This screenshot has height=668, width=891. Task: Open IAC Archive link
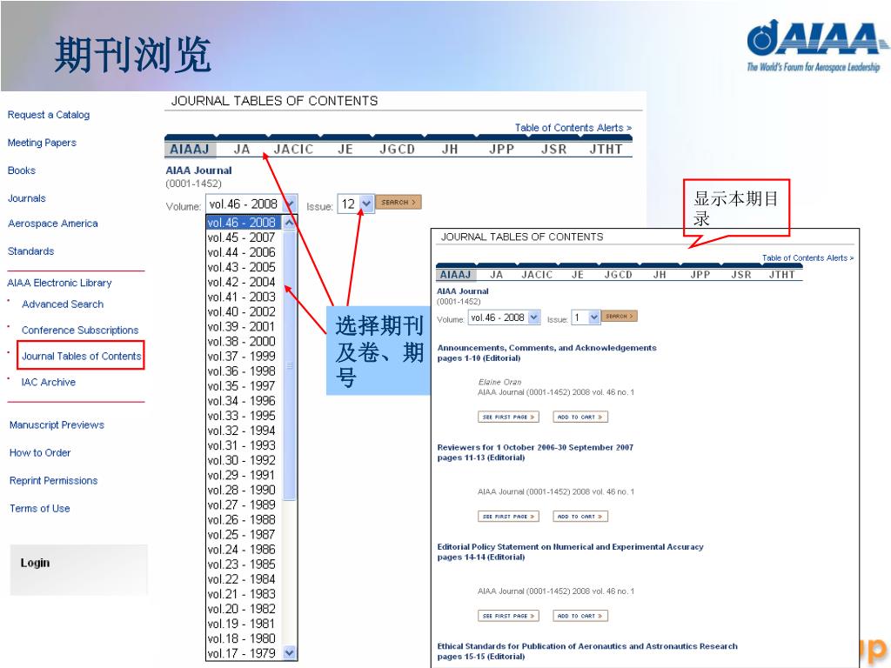[49, 383]
